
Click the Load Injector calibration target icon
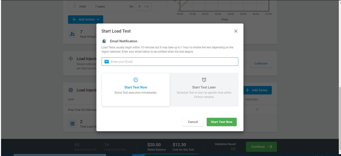click(x=71, y=59)
